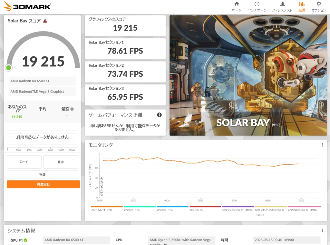The image size is (330, 245).
Task: Open the Options (オプション) tab
Action: [319, 7]
